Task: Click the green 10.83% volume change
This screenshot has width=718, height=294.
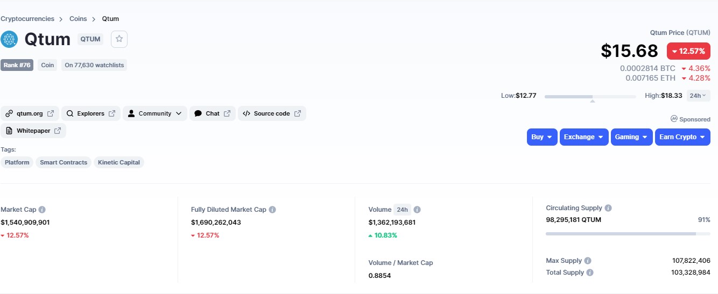Action: pyautogui.click(x=382, y=235)
